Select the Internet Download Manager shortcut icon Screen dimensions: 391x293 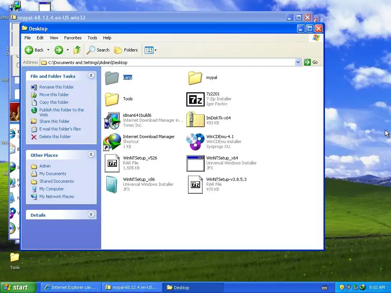[x=112, y=142]
